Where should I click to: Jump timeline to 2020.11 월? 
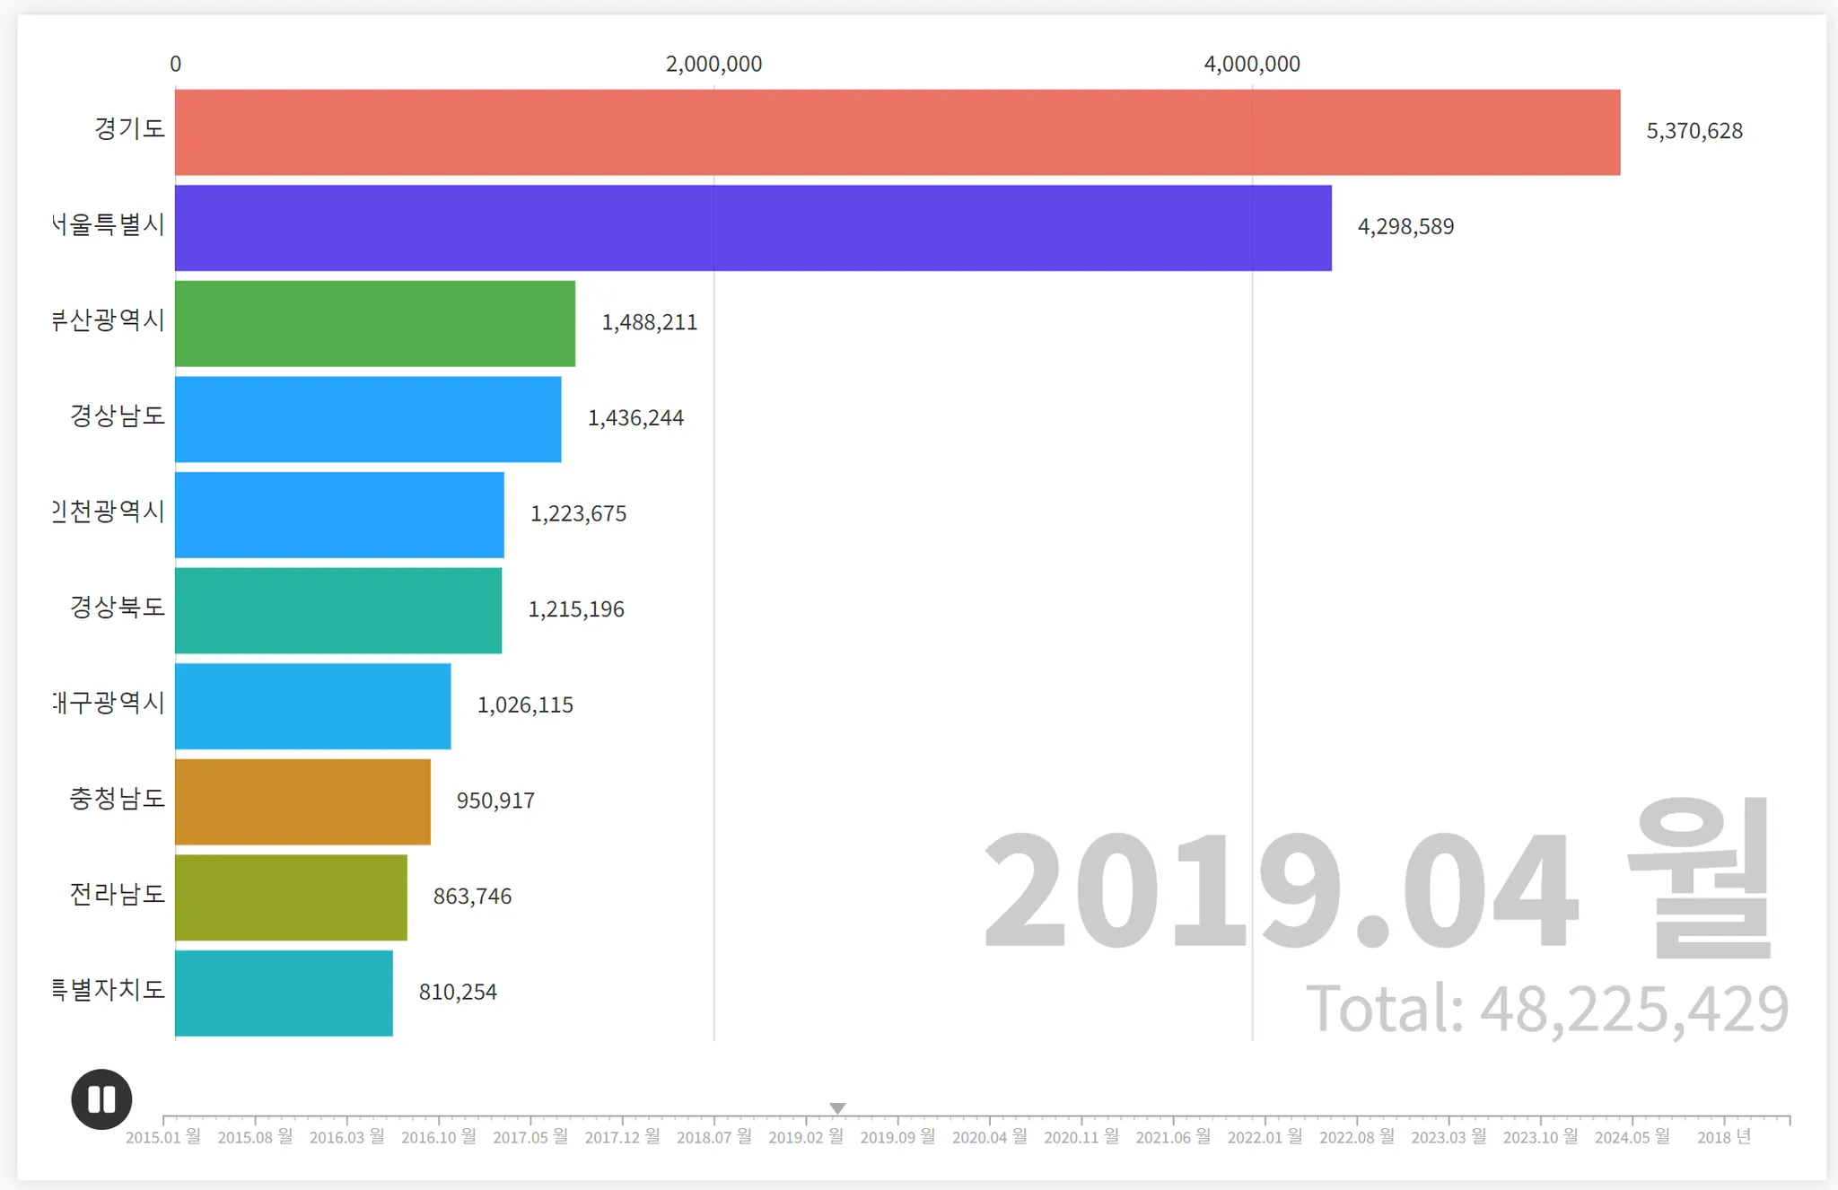(x=1081, y=1136)
